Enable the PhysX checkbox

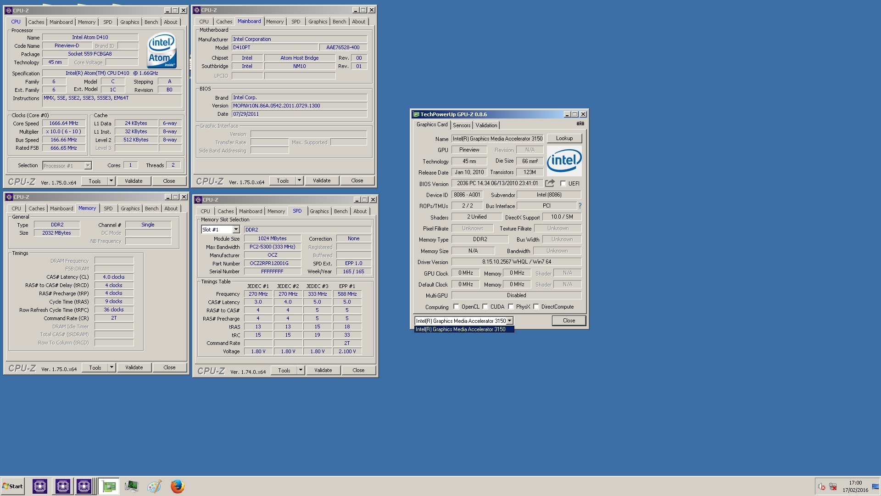coord(511,307)
